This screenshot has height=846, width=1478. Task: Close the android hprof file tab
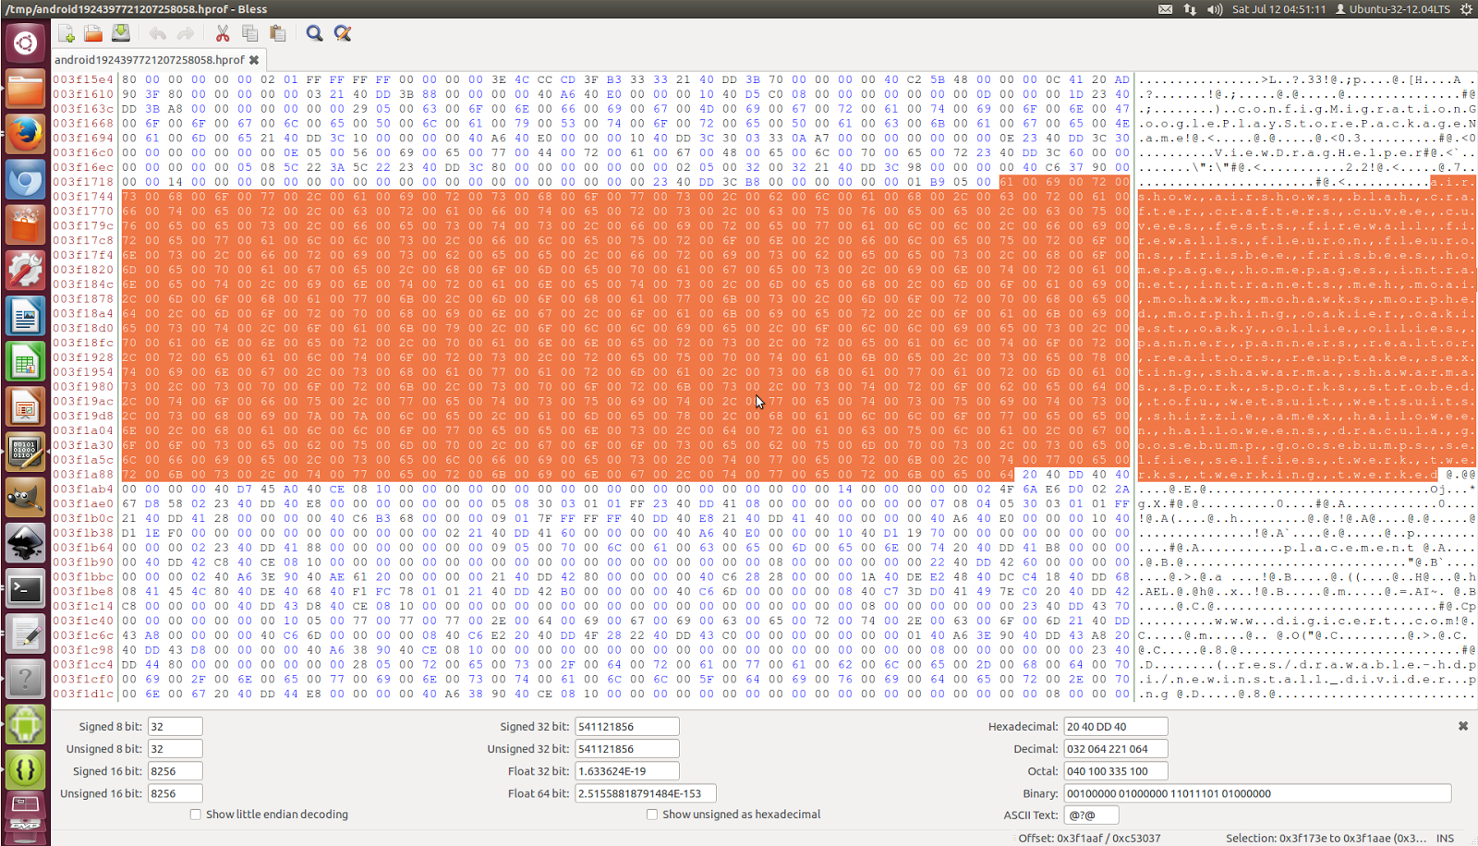coord(254,60)
